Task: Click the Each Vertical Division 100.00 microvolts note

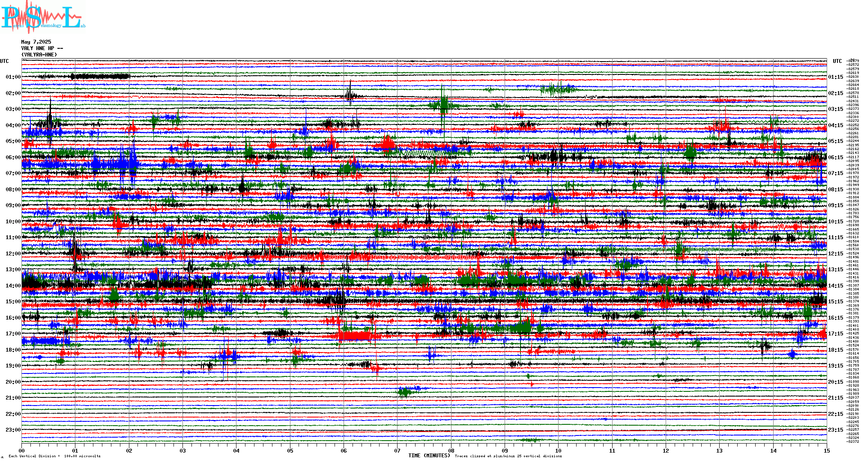Action: pyautogui.click(x=54, y=456)
